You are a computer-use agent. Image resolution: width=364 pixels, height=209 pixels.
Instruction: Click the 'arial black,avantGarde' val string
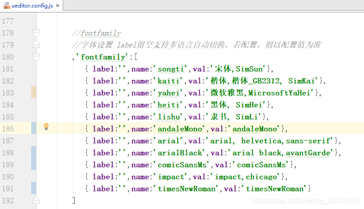(281, 153)
